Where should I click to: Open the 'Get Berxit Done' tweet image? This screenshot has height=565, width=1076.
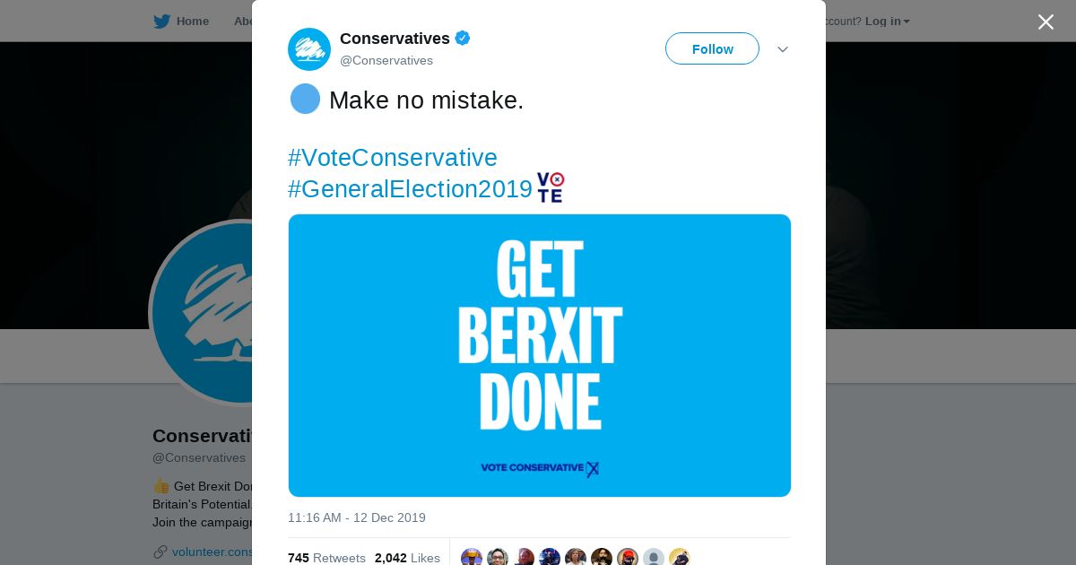point(540,355)
